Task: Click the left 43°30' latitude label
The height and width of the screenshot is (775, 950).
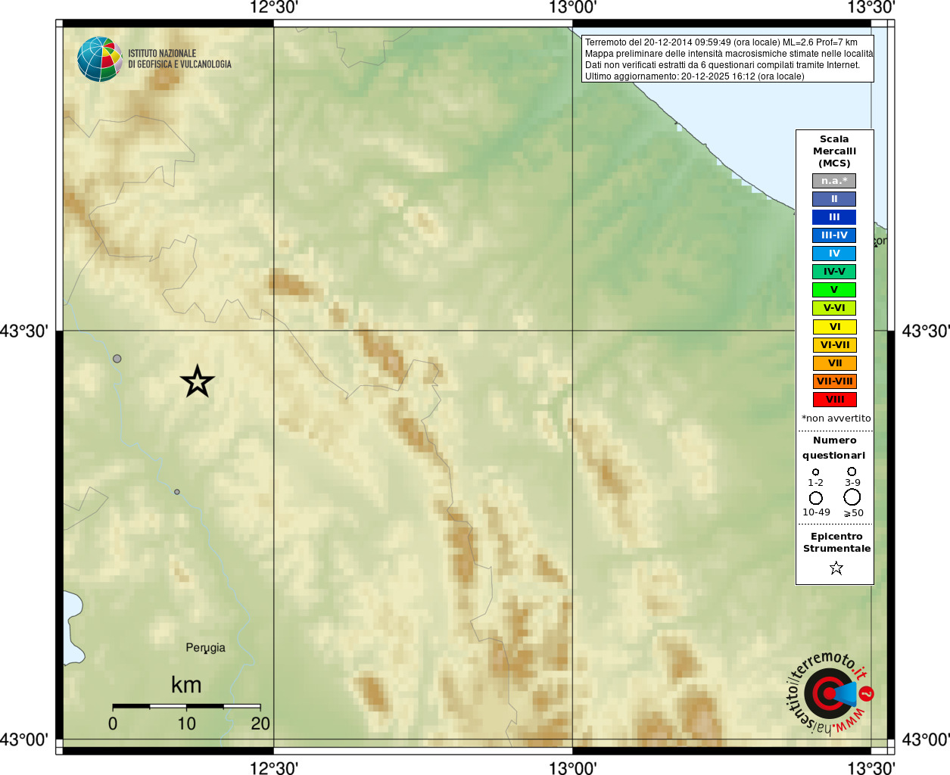Action: (x=24, y=331)
